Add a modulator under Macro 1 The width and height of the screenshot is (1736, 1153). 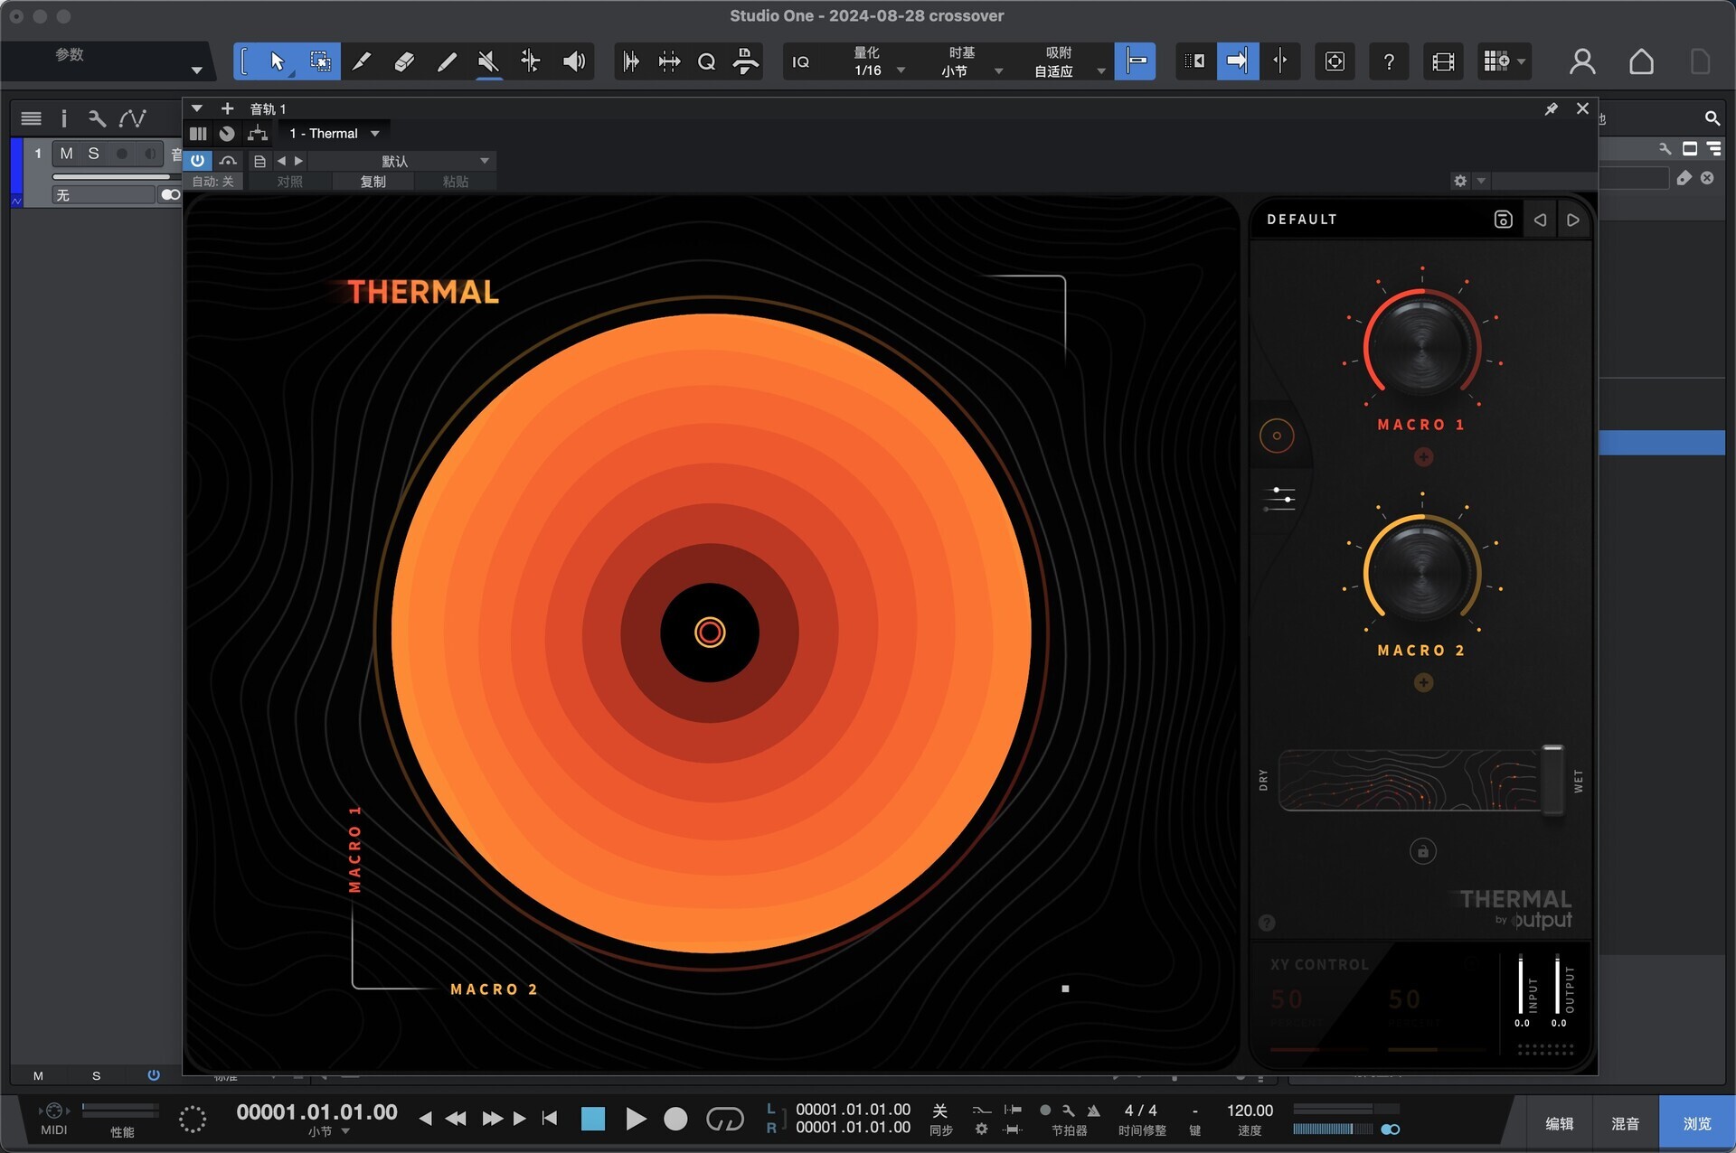coord(1423,457)
